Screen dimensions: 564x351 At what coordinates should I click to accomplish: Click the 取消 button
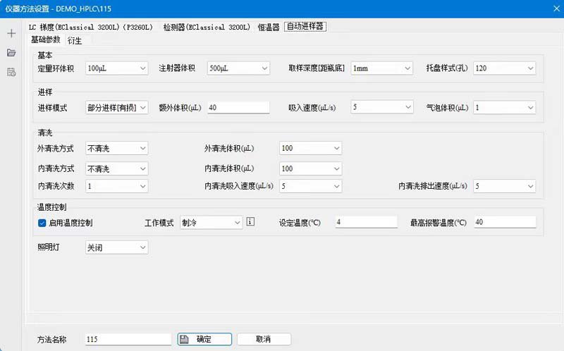(264, 339)
